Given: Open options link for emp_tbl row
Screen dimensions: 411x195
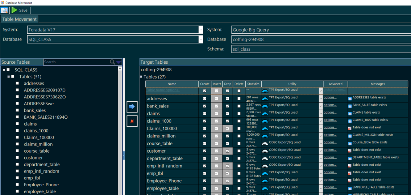Looking at the screenshot, I should coord(330,172).
